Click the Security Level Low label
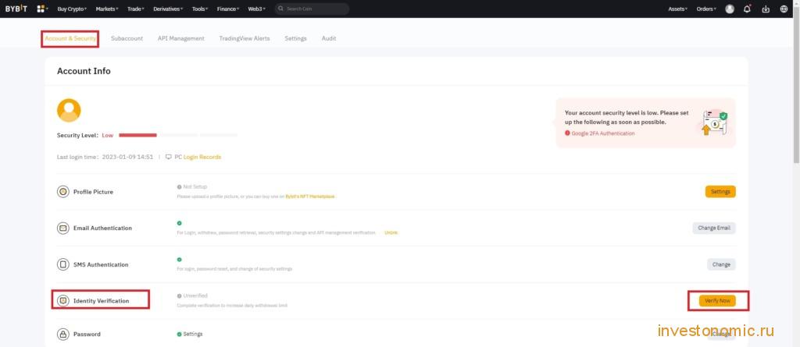Screen dimensions: 800x347 [x=108, y=136]
